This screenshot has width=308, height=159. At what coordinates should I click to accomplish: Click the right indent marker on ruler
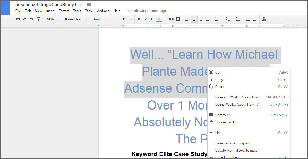[284, 26]
